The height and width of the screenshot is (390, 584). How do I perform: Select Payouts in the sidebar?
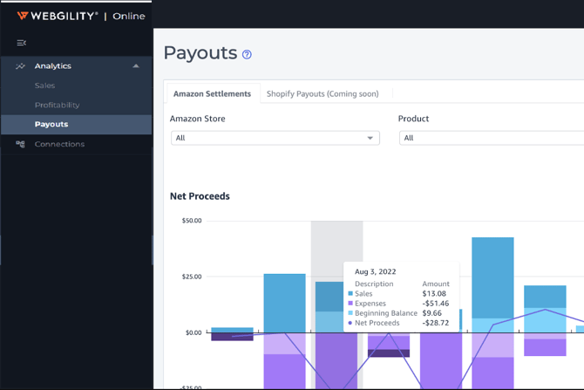click(77, 125)
